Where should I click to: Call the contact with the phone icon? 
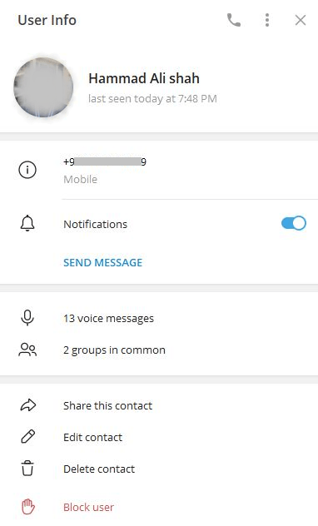coord(234,20)
